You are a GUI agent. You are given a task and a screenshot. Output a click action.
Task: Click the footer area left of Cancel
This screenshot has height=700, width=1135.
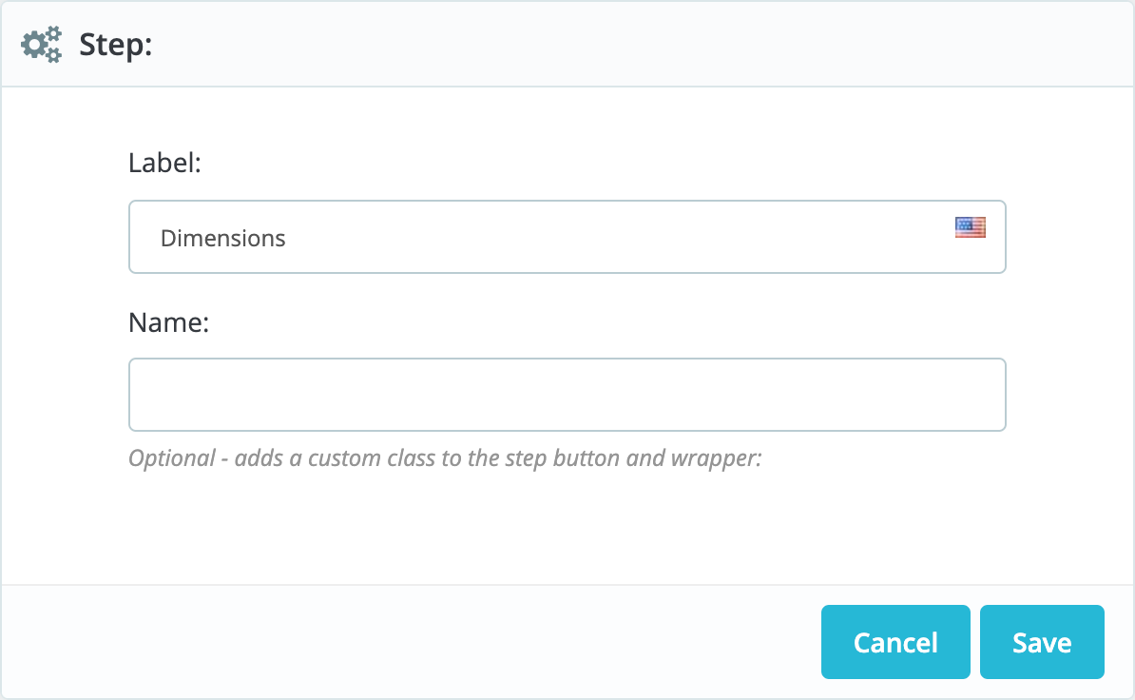(409, 642)
